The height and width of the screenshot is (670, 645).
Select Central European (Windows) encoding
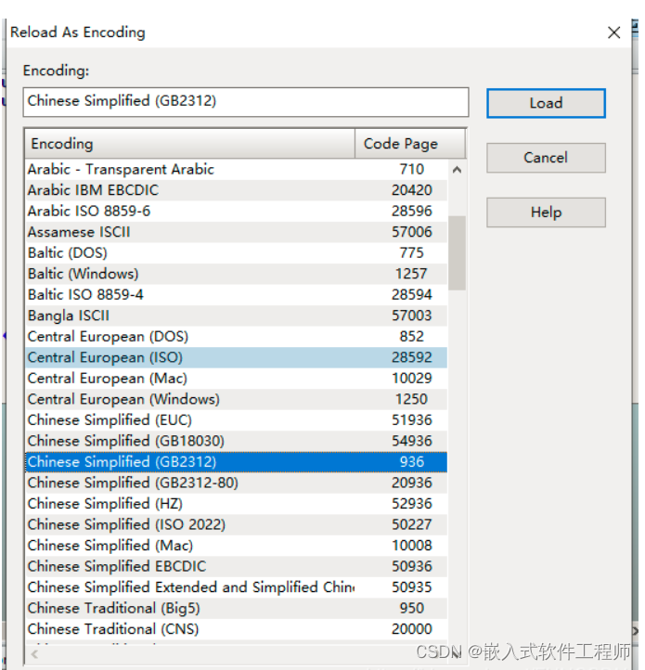[237, 400]
